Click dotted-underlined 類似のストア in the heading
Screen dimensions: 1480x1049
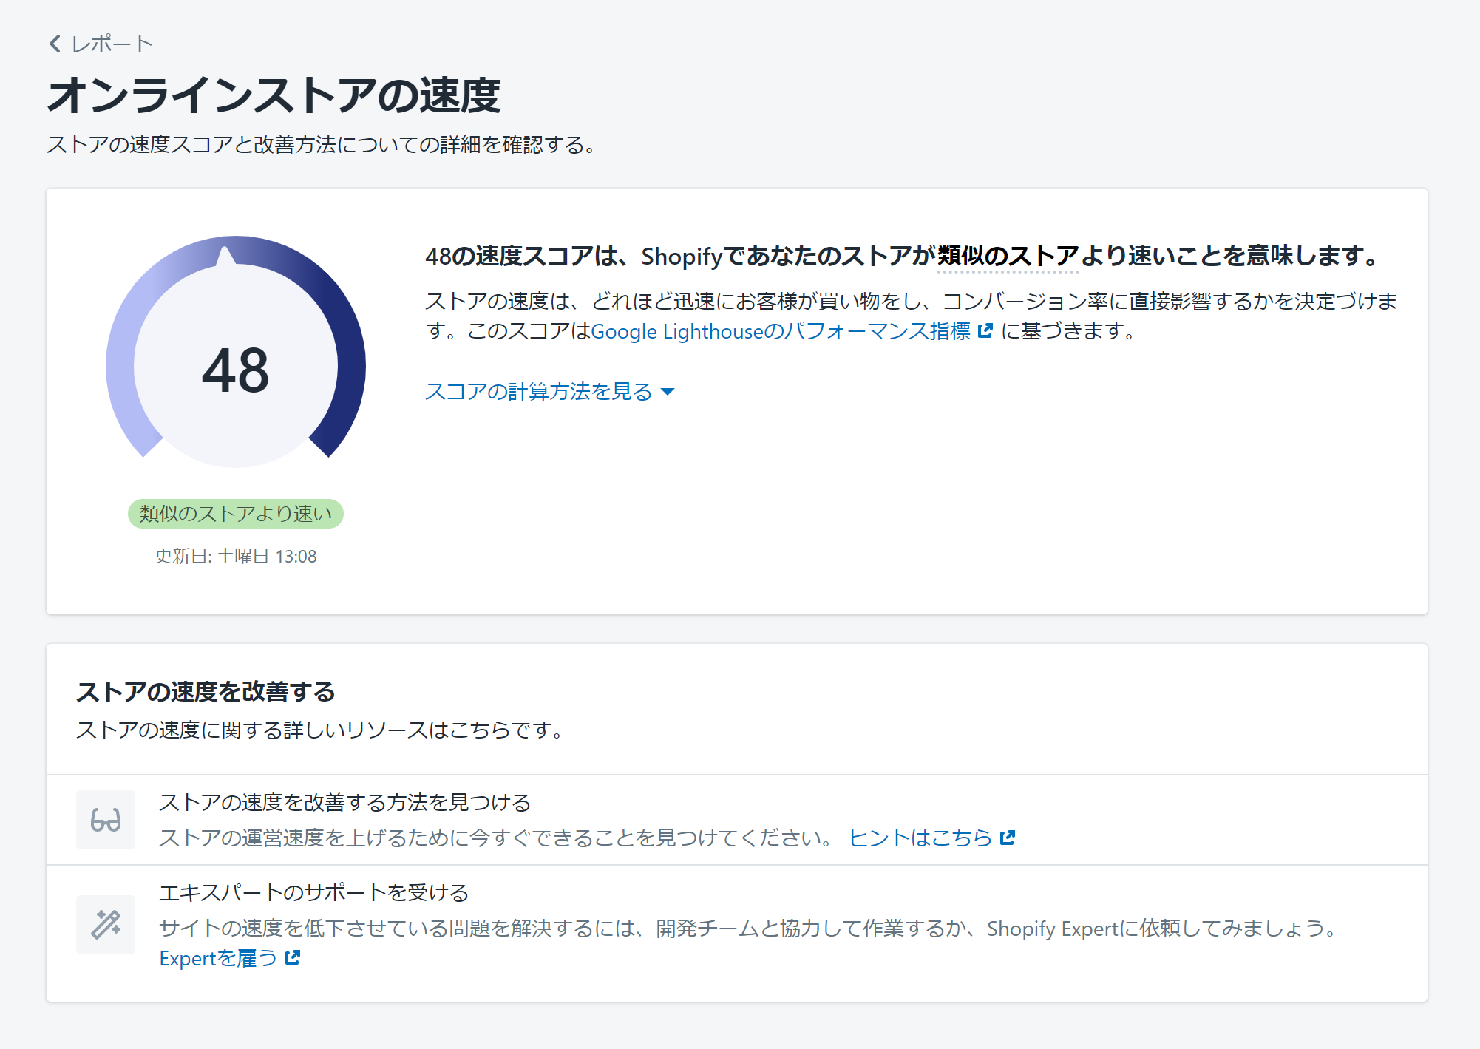pos(1008,256)
